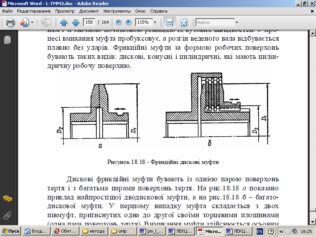
Task: Click the total pages text 164
Action: coord(105,23)
